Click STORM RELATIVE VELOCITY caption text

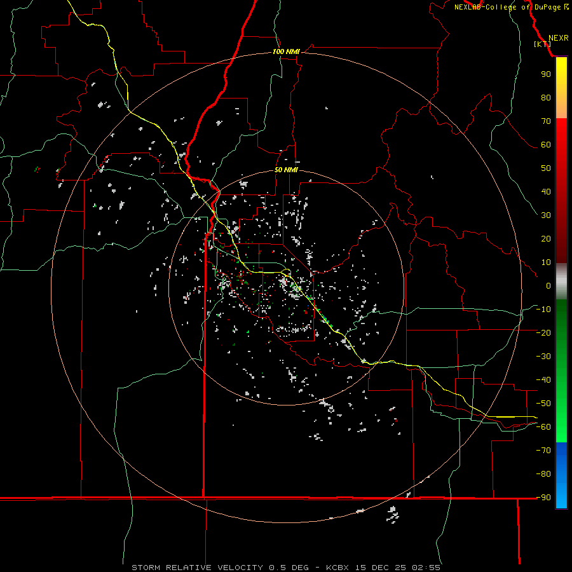tap(198, 568)
